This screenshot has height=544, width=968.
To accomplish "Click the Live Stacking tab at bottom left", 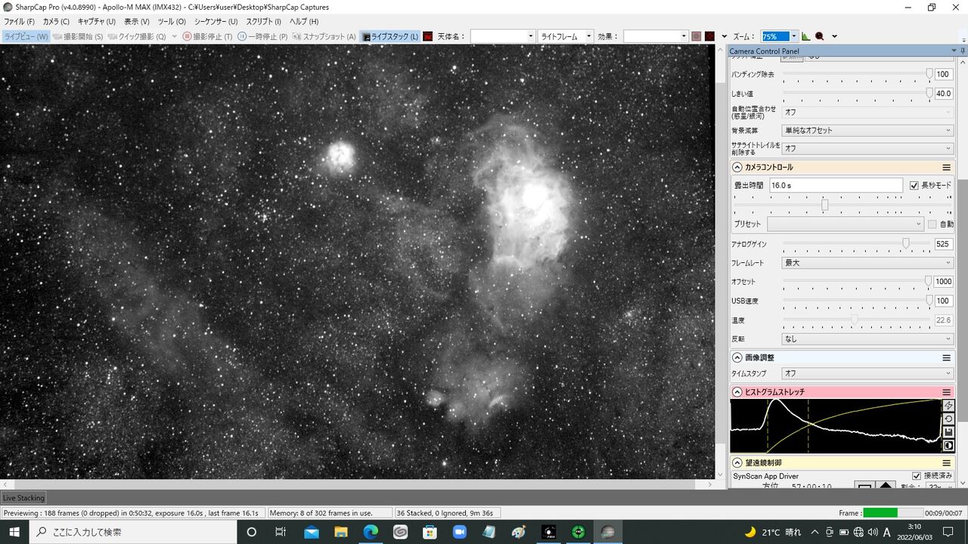I will pyautogui.click(x=23, y=498).
